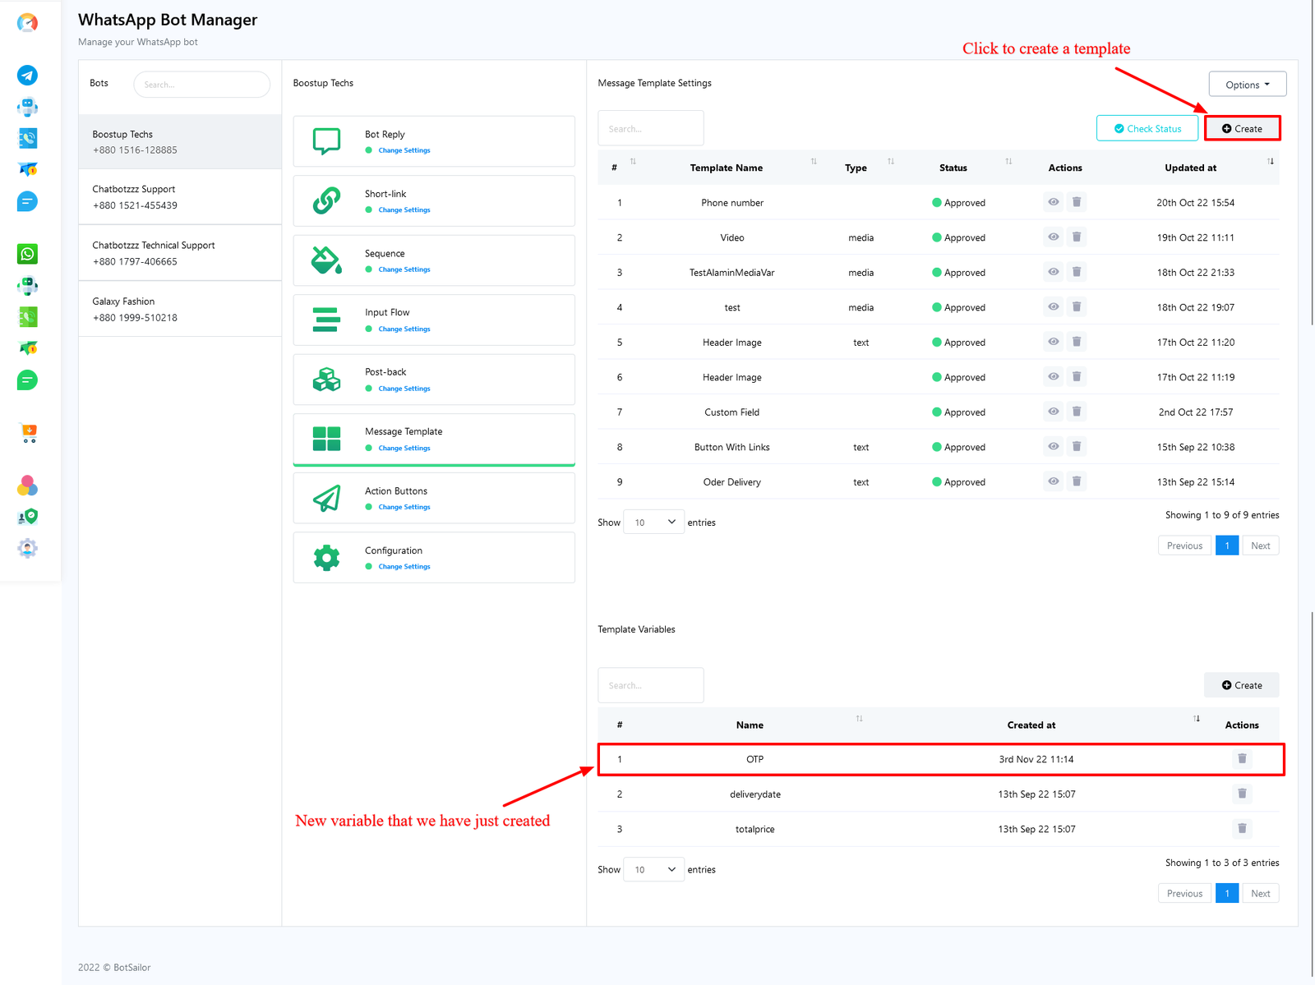Screen dimensions: 1315x985
Task: Open Sequence Change Settings link
Action: coord(404,269)
